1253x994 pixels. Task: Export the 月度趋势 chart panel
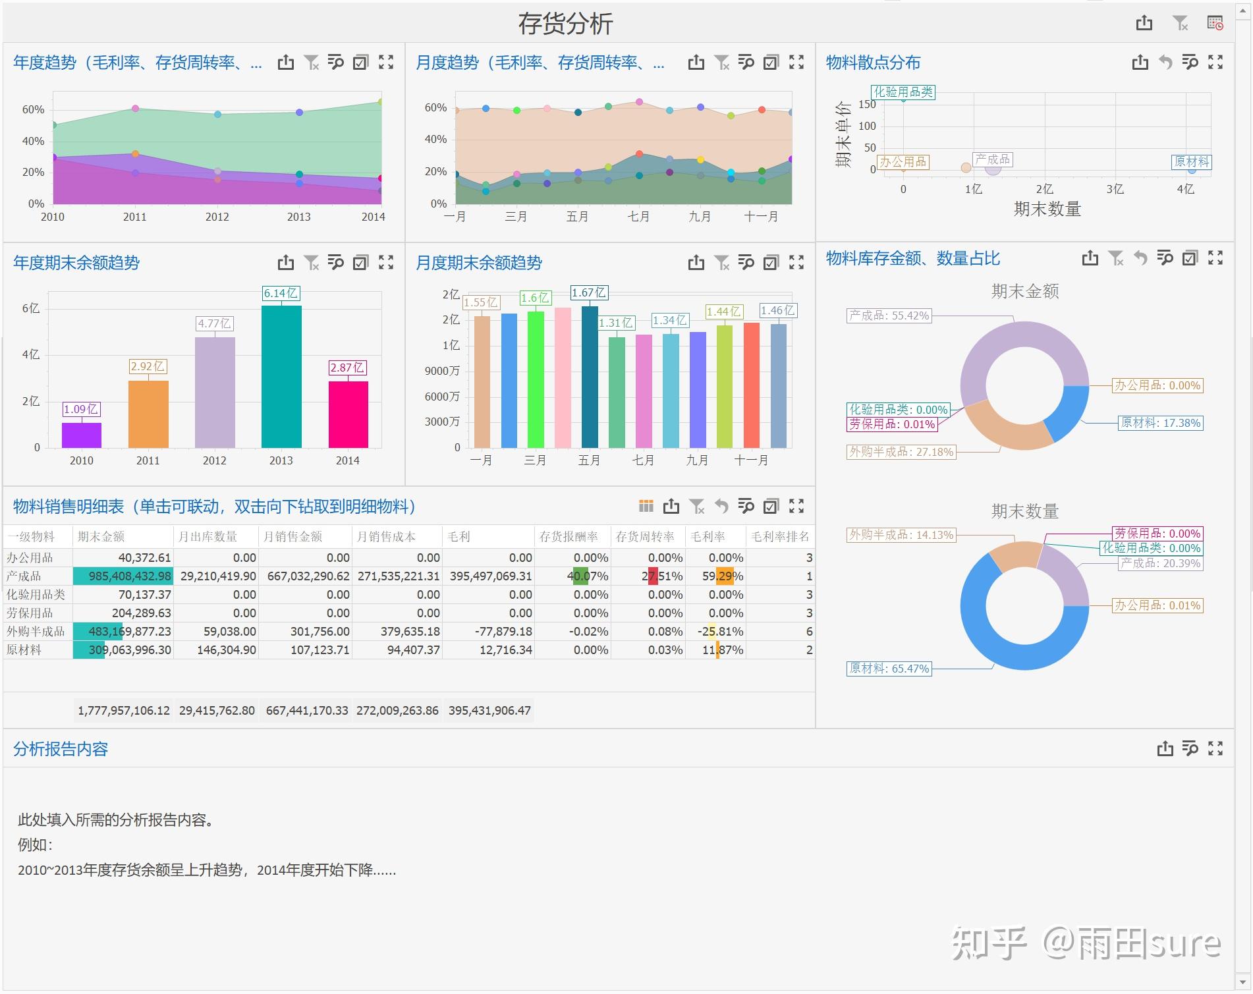tap(696, 63)
